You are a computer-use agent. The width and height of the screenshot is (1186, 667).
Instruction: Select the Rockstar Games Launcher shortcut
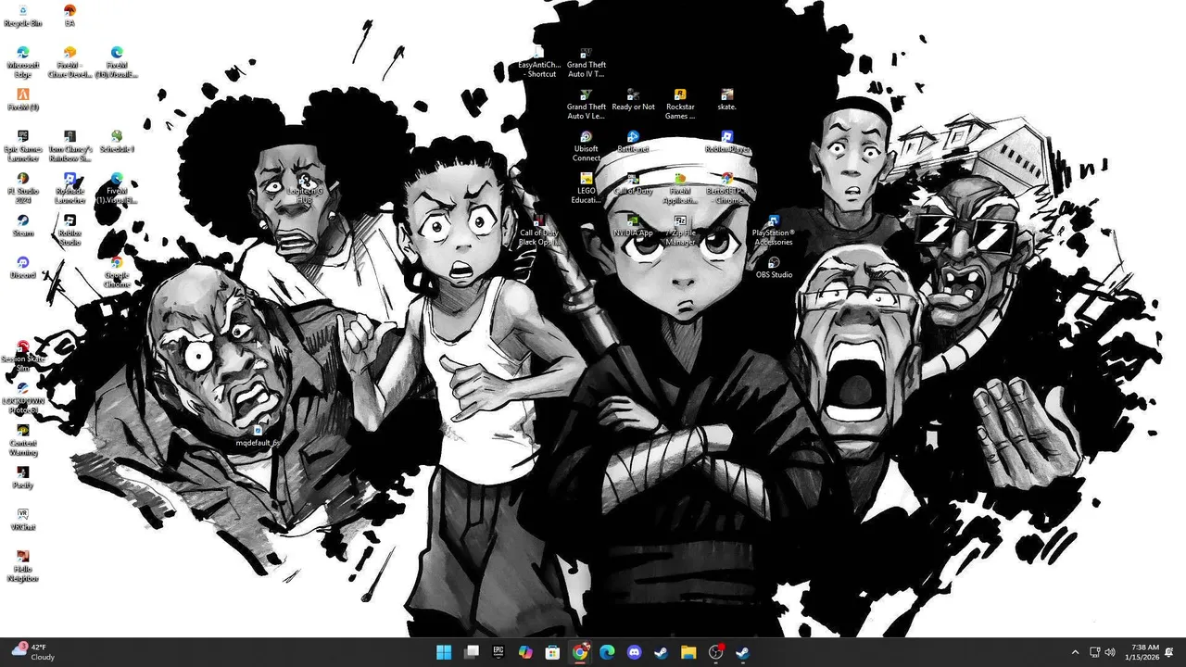tap(679, 104)
